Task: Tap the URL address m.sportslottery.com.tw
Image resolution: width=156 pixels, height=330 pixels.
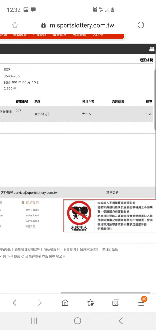Action: tap(82, 25)
